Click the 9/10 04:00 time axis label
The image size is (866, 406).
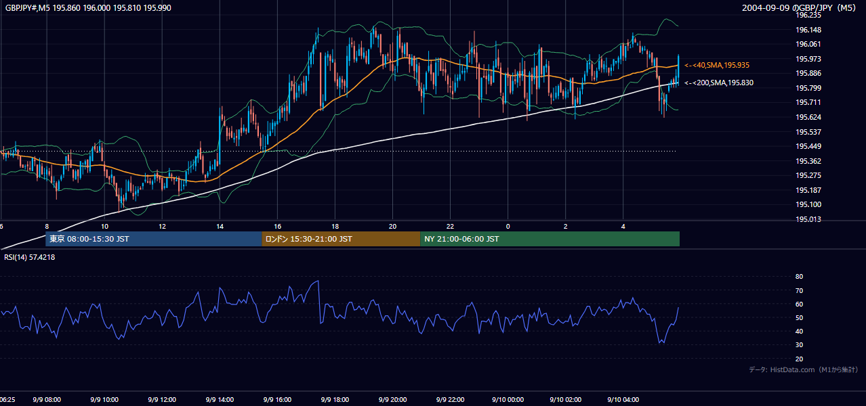coord(623,400)
